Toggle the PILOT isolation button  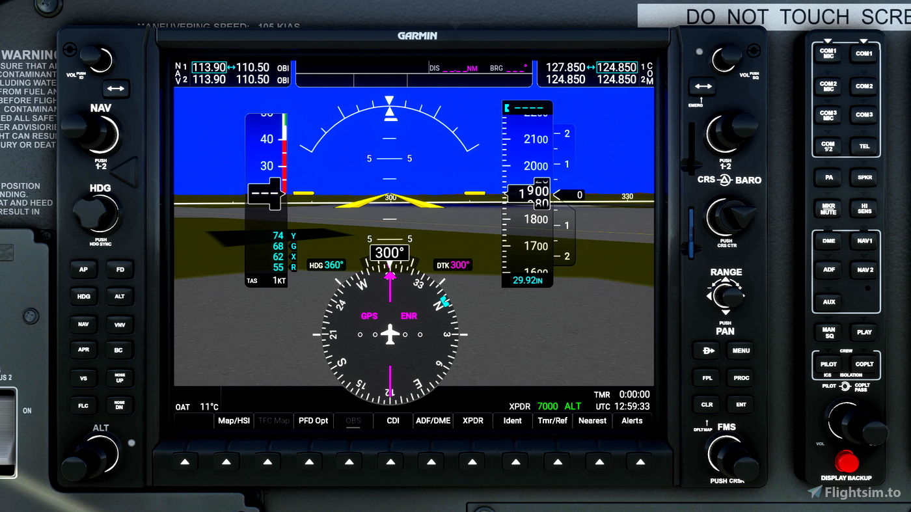(x=828, y=364)
